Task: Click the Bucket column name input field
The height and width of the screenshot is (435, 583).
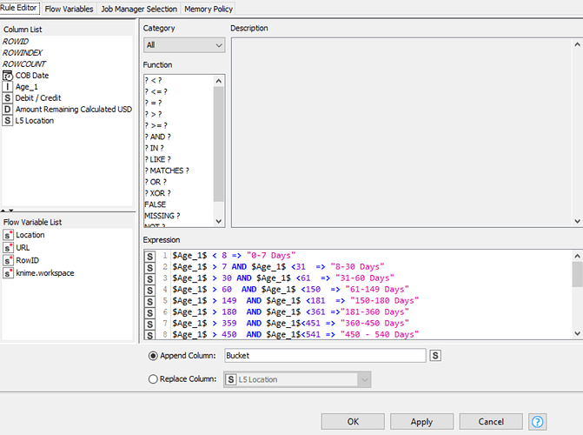Action: click(324, 356)
